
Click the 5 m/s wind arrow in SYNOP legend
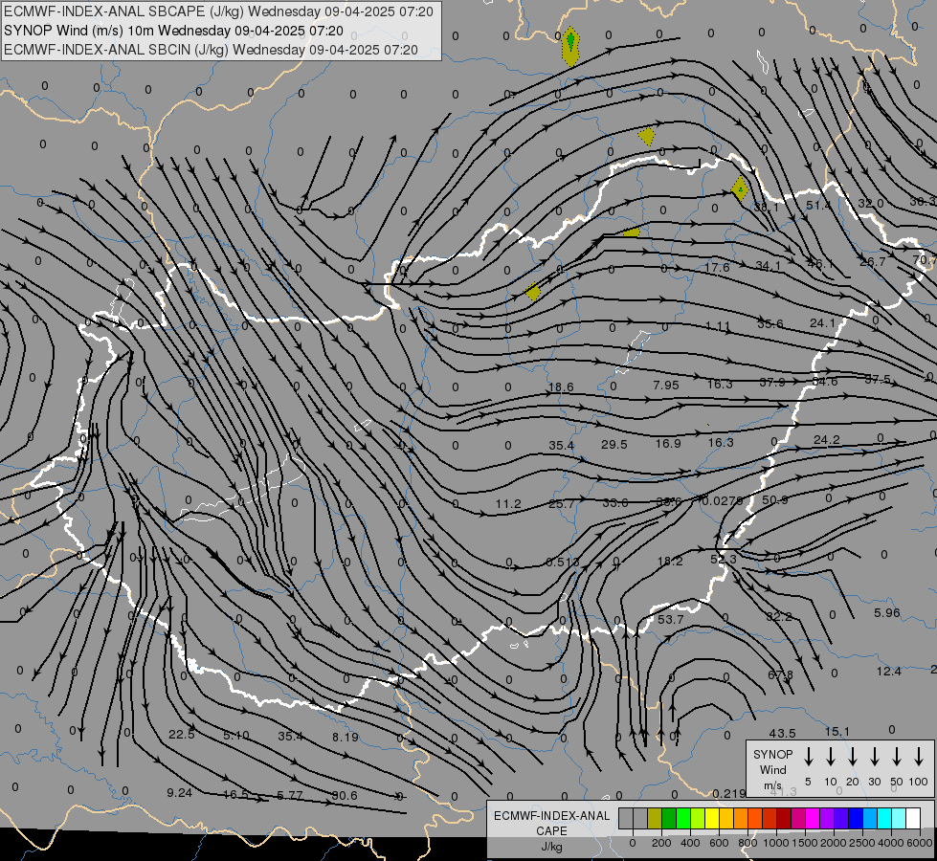coord(808,757)
